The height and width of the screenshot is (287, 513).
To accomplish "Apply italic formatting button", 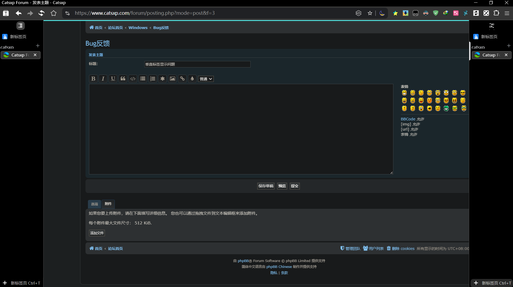I will click(103, 79).
